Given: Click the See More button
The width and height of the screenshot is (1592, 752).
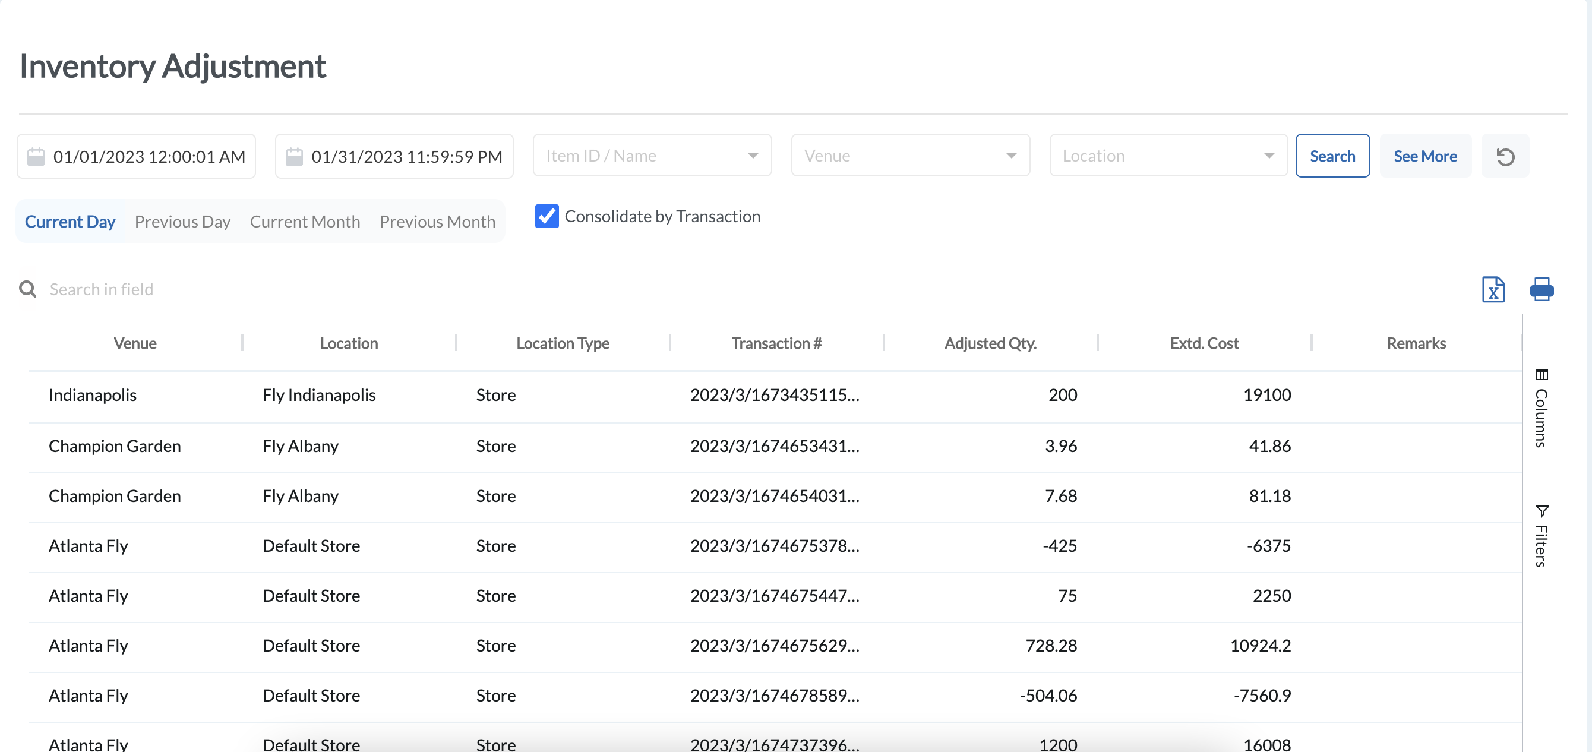Looking at the screenshot, I should 1425,156.
